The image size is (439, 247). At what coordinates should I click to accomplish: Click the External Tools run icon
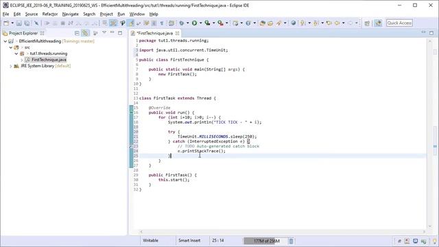tap(220, 23)
